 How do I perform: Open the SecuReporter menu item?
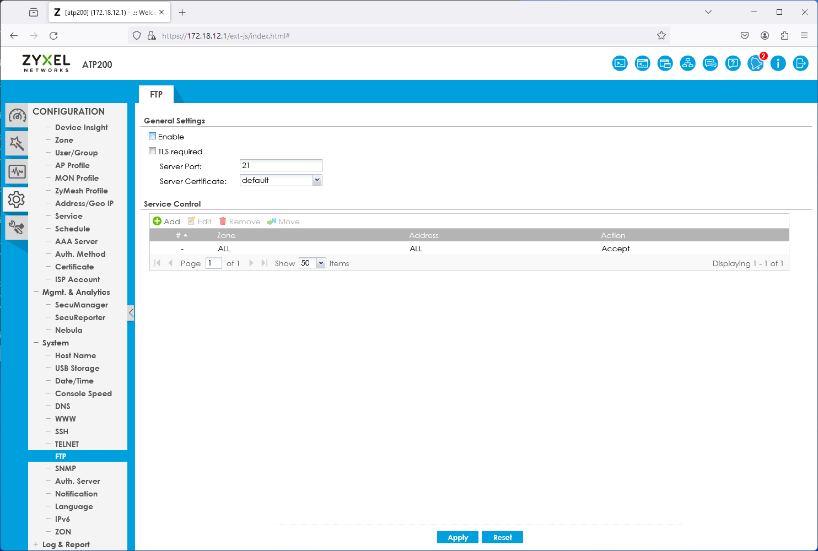80,317
